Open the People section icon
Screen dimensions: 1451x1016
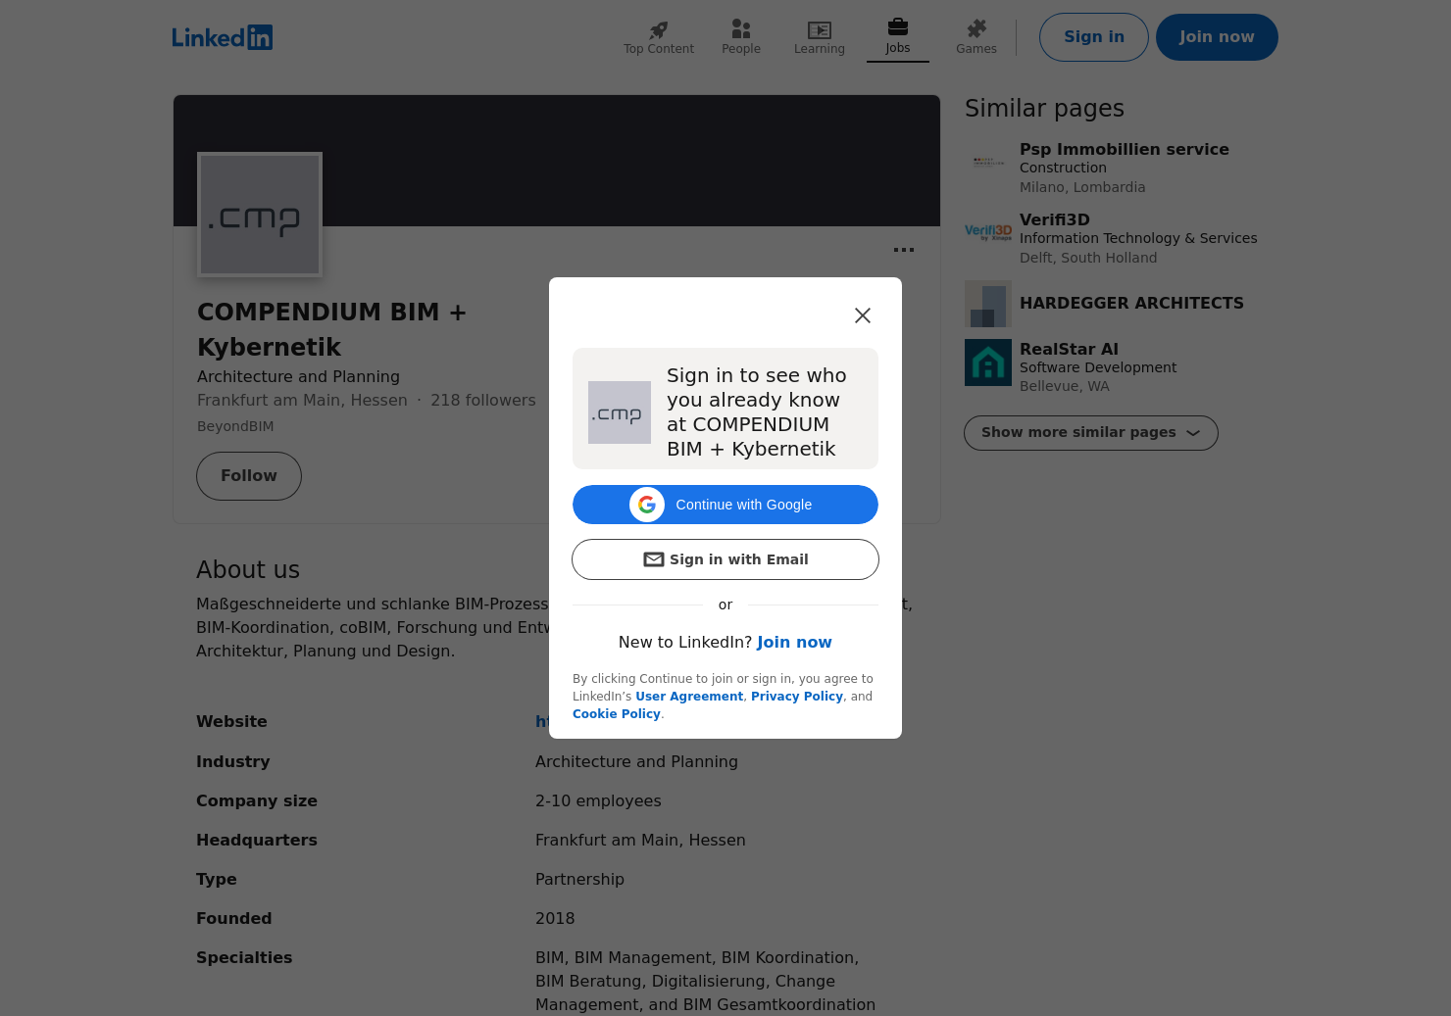[x=741, y=29]
